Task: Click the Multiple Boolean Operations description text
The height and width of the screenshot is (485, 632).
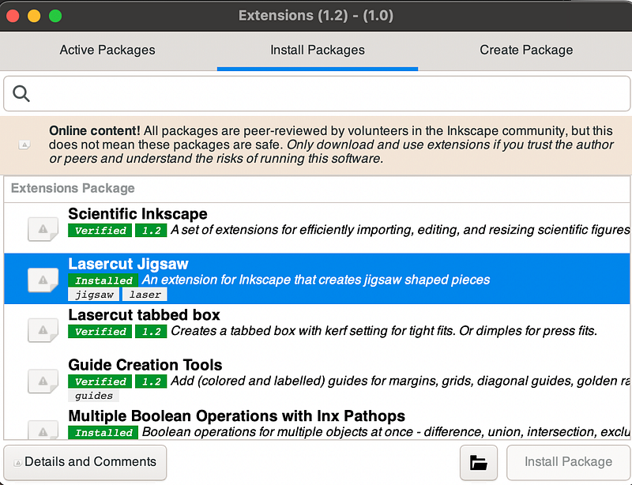Action: (386, 432)
